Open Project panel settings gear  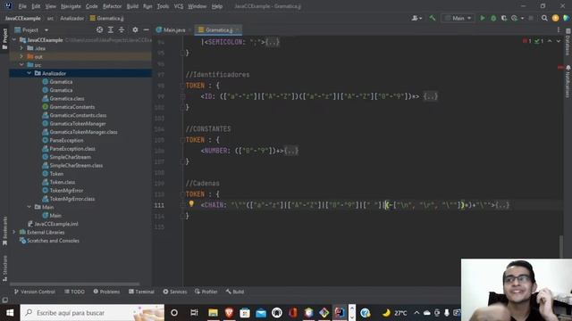[135, 29]
